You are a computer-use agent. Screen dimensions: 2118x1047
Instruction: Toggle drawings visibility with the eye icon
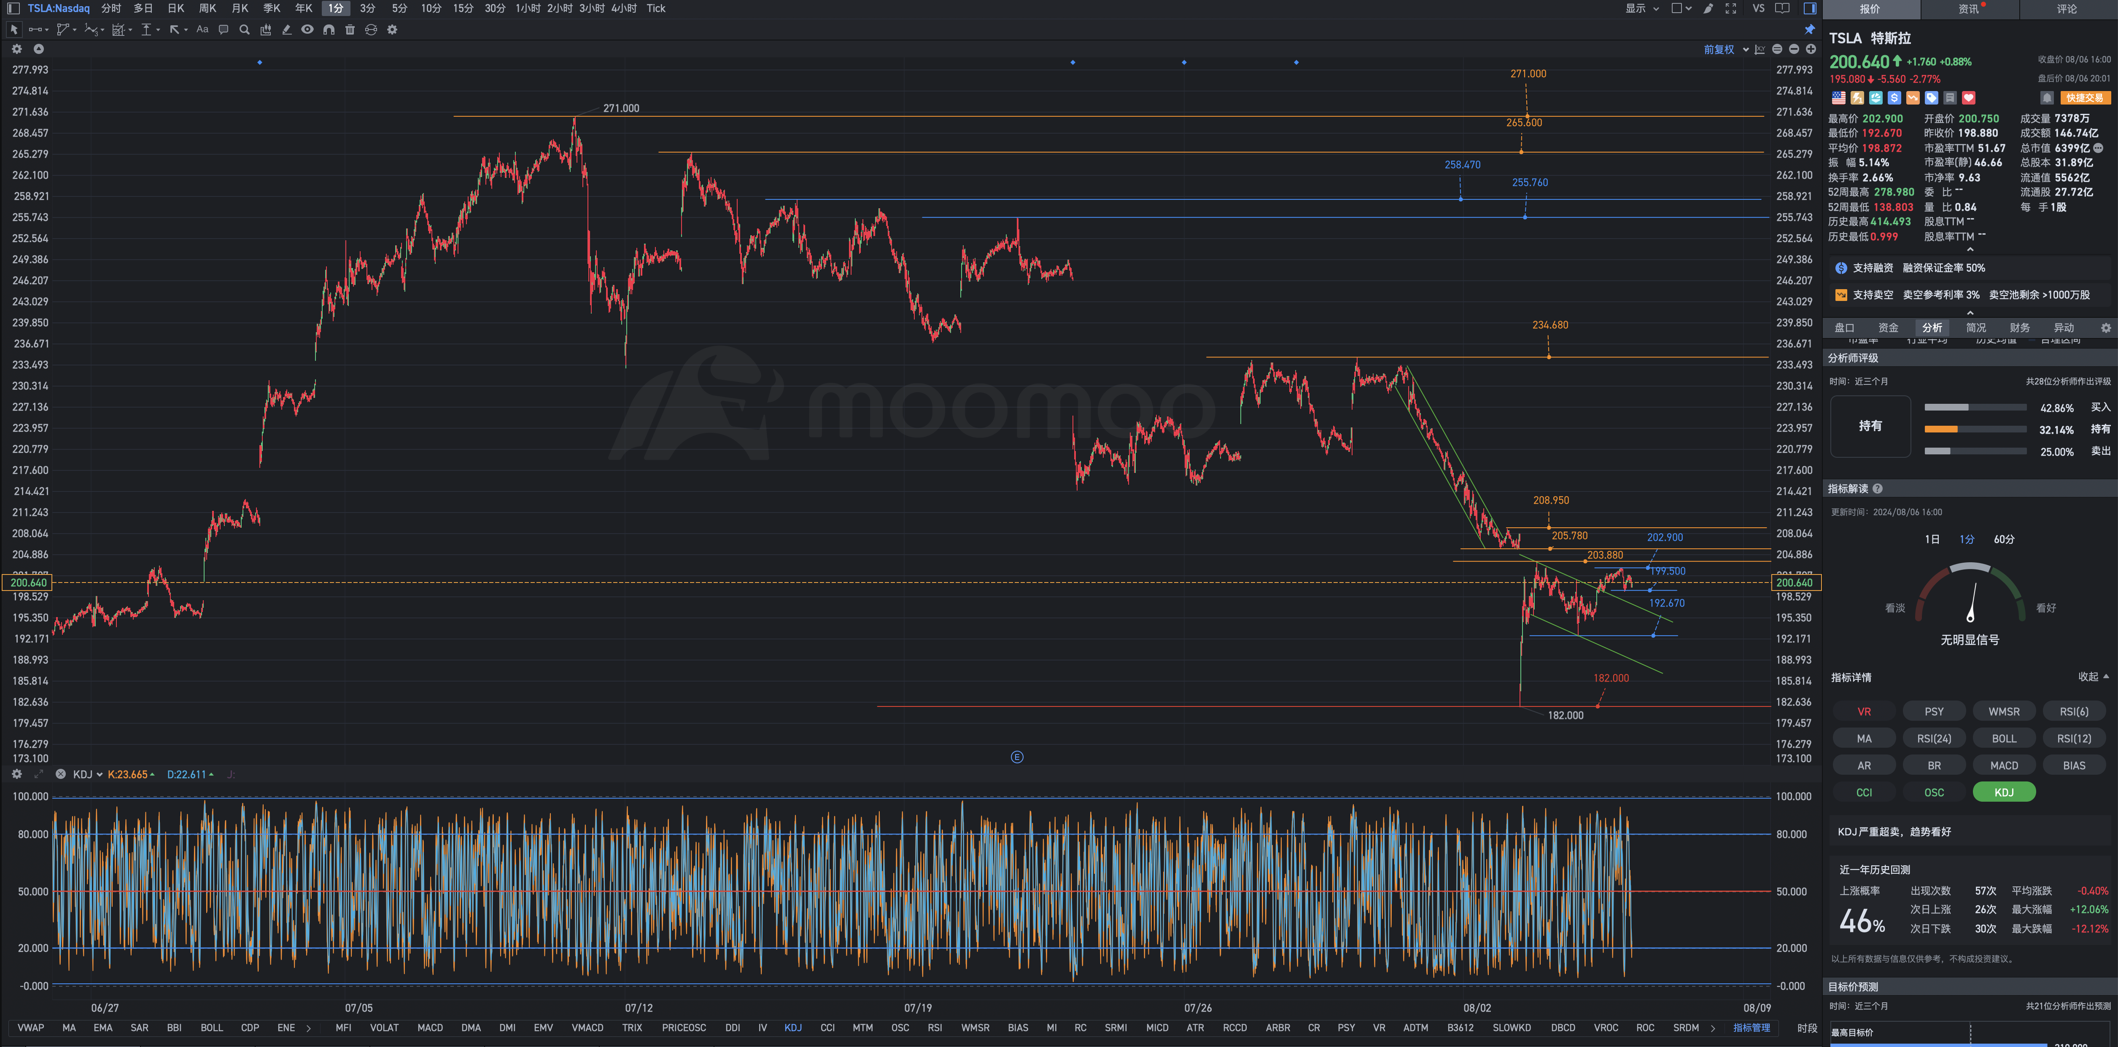click(307, 30)
